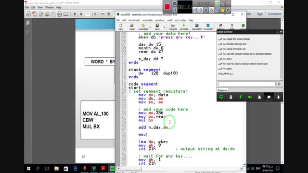Expand the save dropdown arrow

point(164,27)
